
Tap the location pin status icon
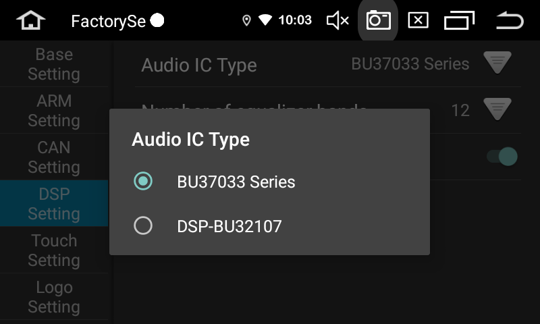(246, 21)
